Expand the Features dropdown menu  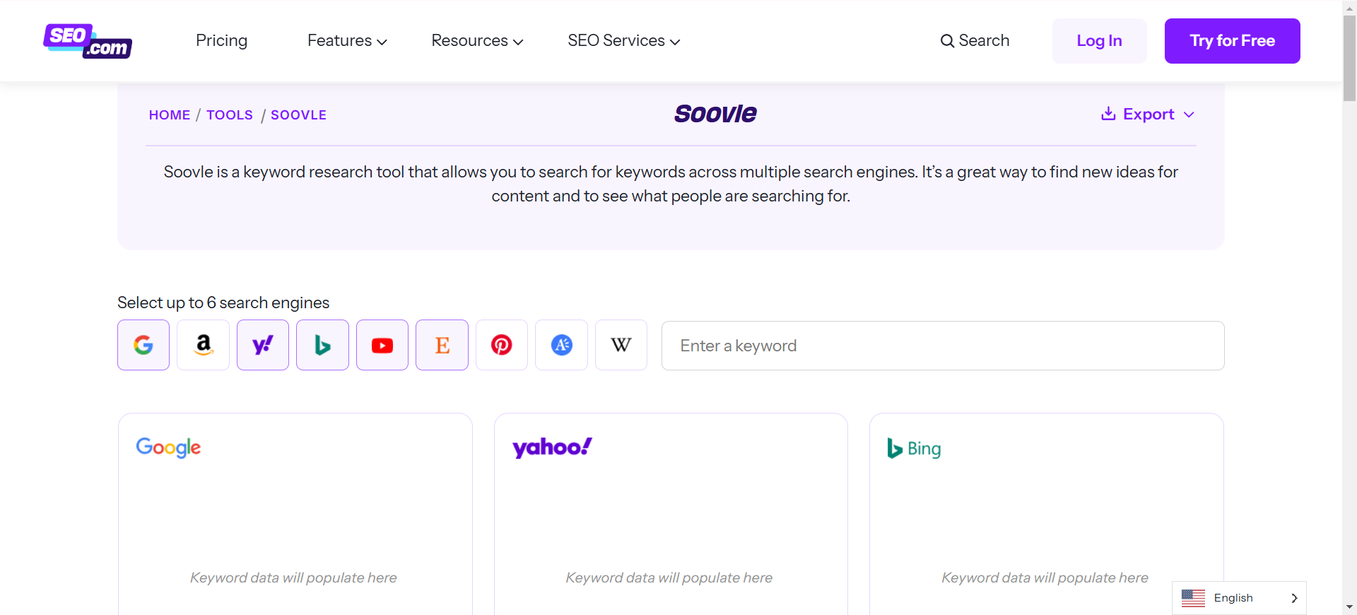click(x=347, y=41)
